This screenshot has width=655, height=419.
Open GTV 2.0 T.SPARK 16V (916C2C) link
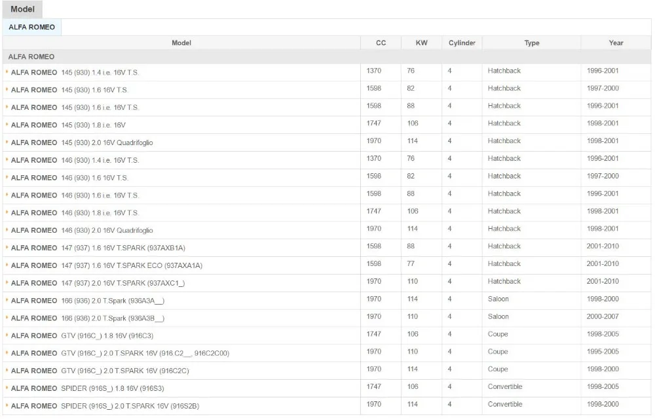(100, 371)
